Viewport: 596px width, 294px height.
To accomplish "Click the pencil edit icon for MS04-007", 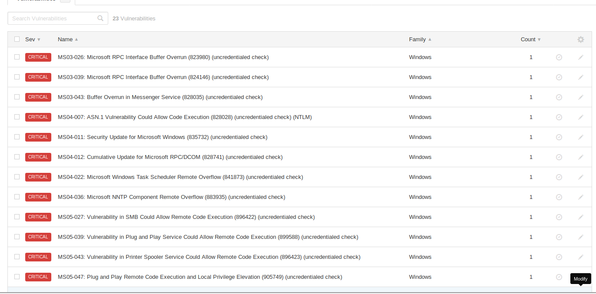I will click(x=581, y=117).
